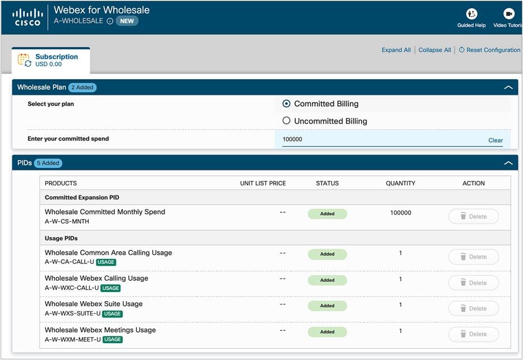Click Collapse All link
The width and height of the screenshot is (523, 360).
pyautogui.click(x=434, y=50)
